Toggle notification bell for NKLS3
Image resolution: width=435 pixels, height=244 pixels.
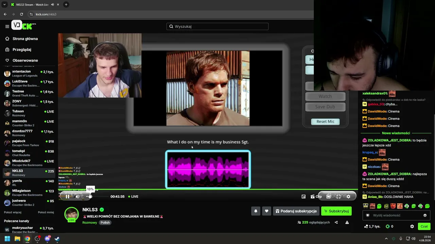click(x=256, y=211)
